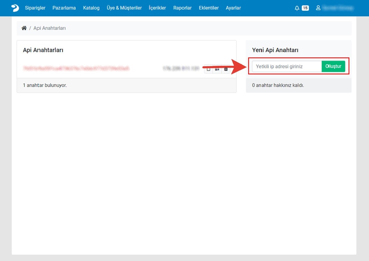Open the Pazarlama menu

[x=64, y=8]
